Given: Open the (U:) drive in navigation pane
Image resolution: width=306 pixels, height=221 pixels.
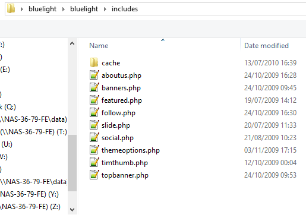Looking at the screenshot, I should pos(7,144).
